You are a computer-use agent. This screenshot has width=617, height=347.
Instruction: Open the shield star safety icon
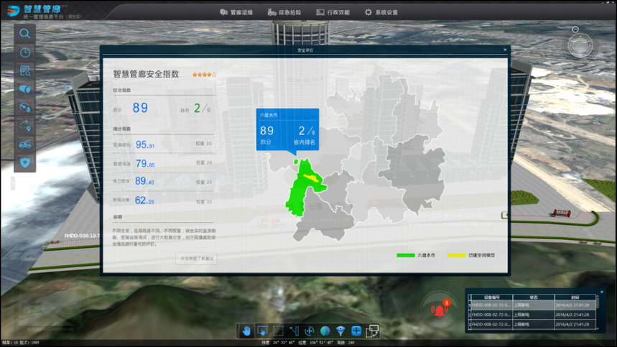click(x=25, y=163)
